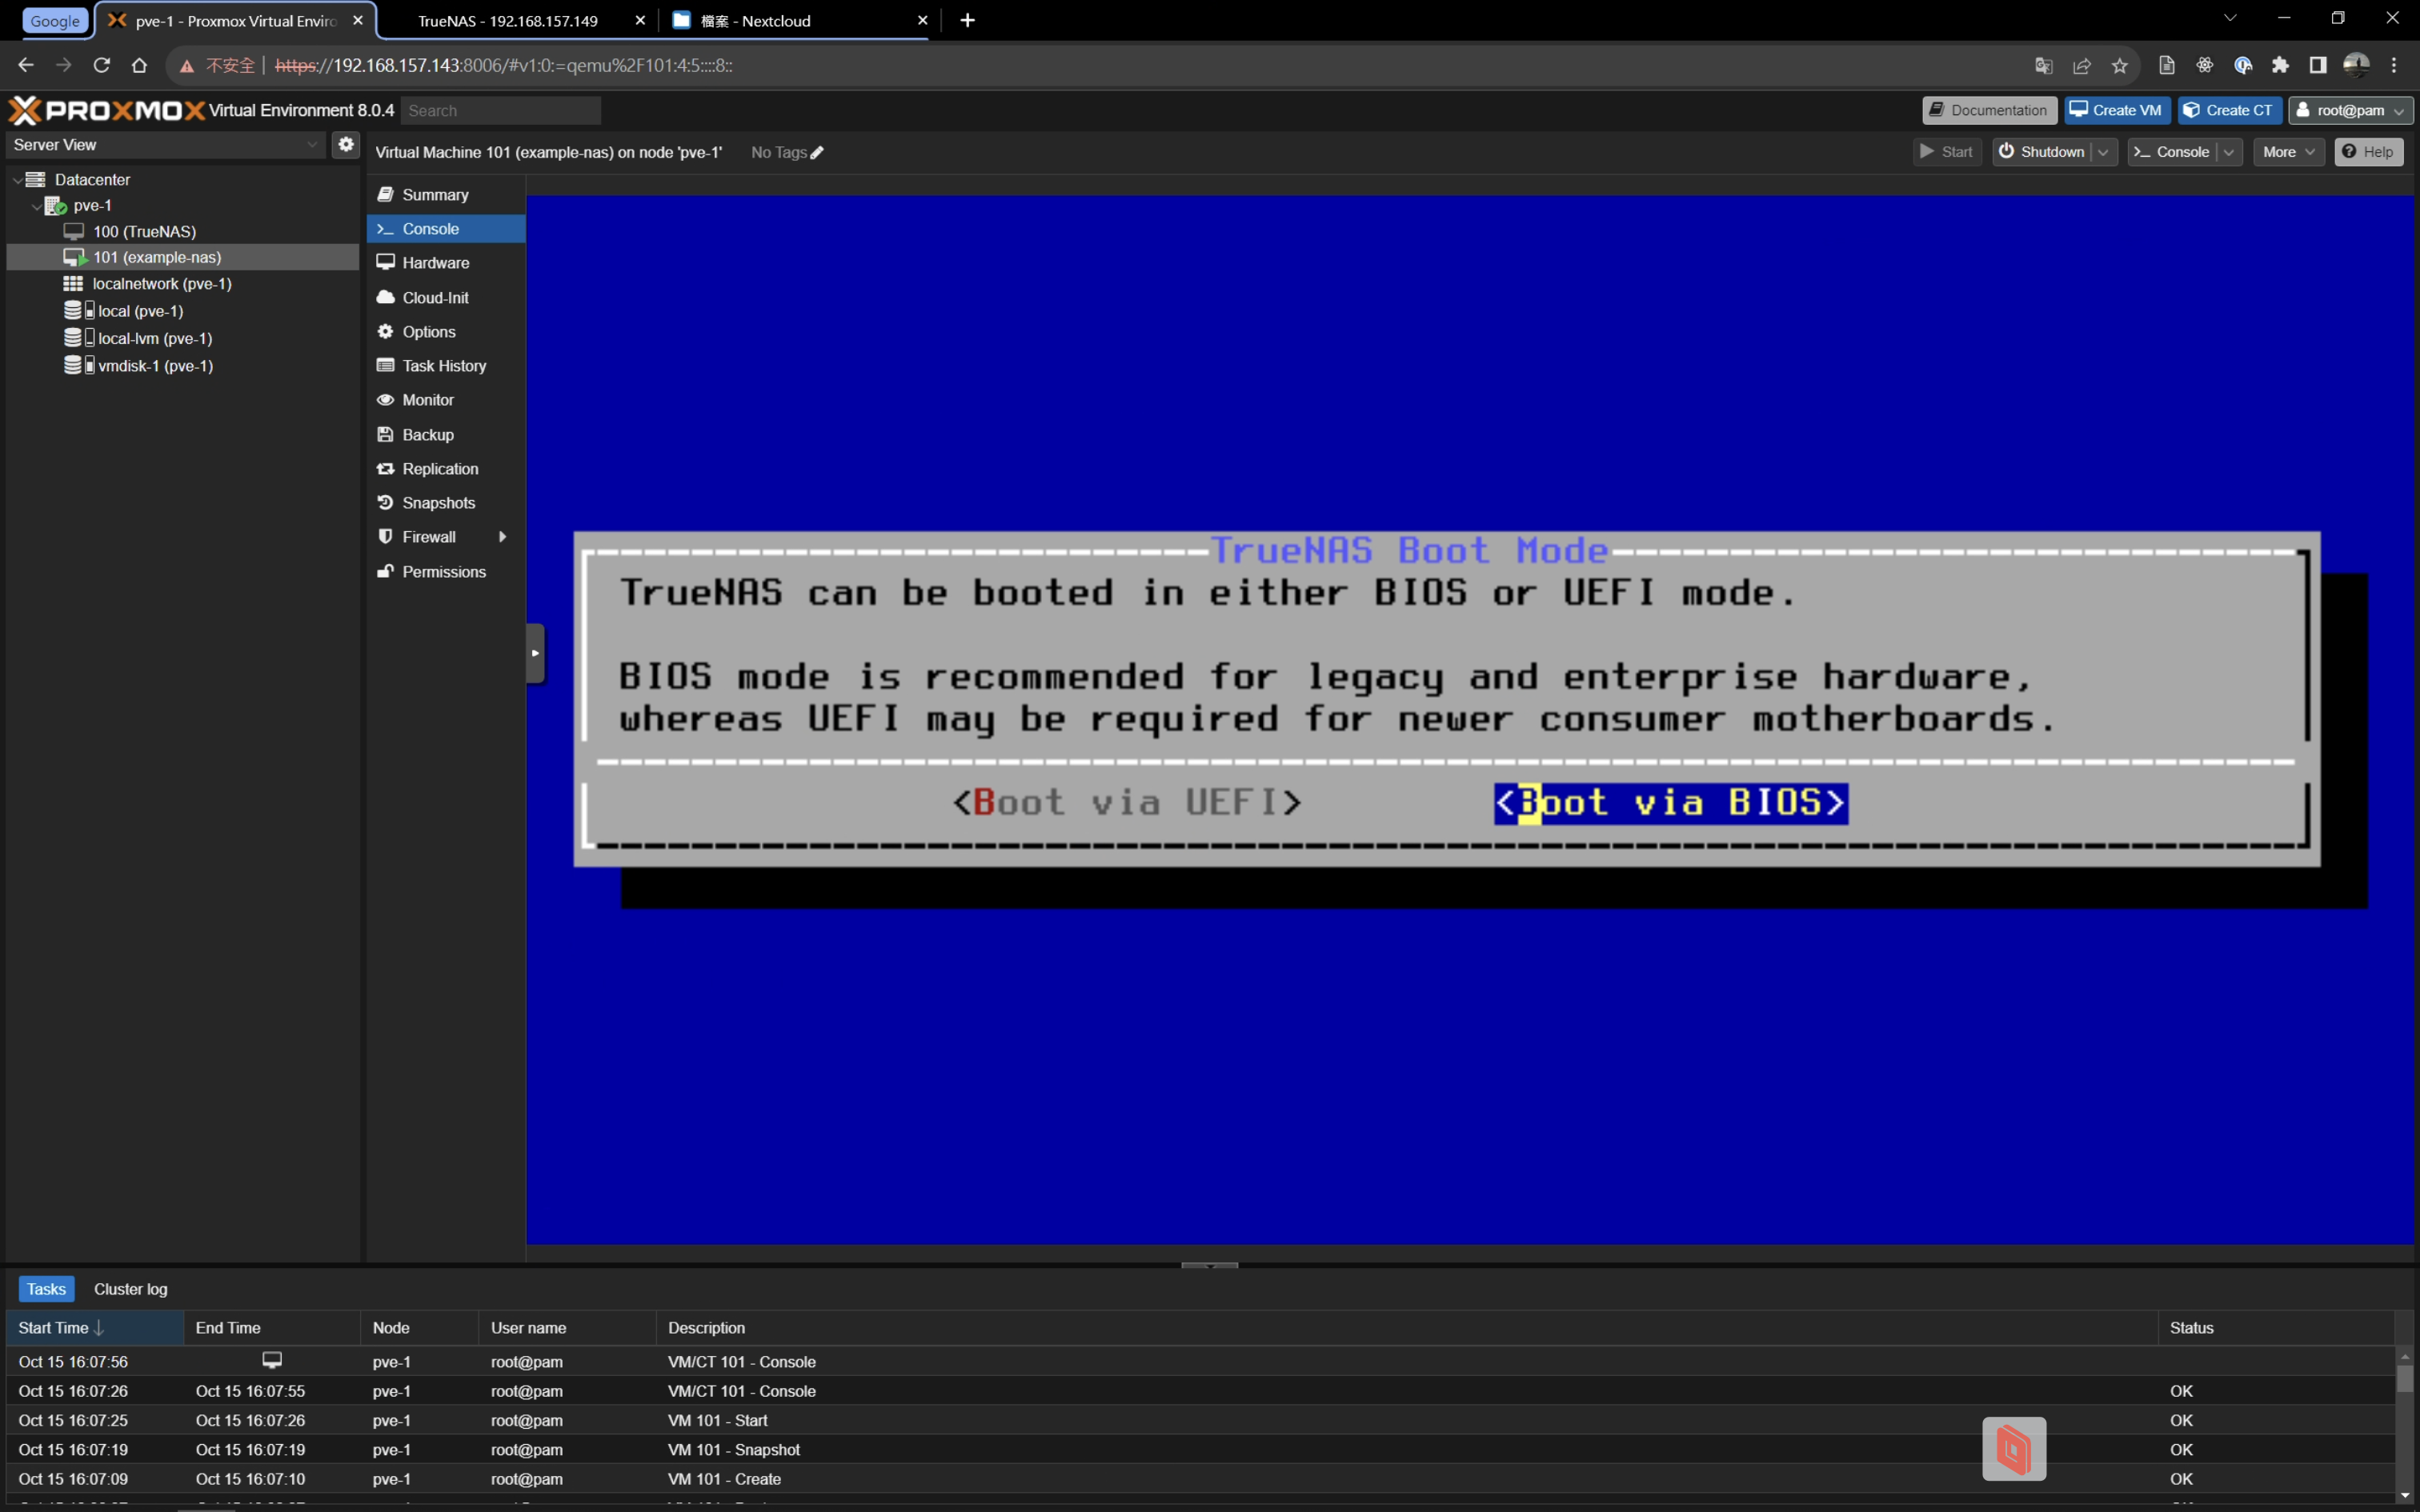The width and height of the screenshot is (2420, 1512).
Task: Click the gear icon beside Server View
Action: pyautogui.click(x=345, y=144)
